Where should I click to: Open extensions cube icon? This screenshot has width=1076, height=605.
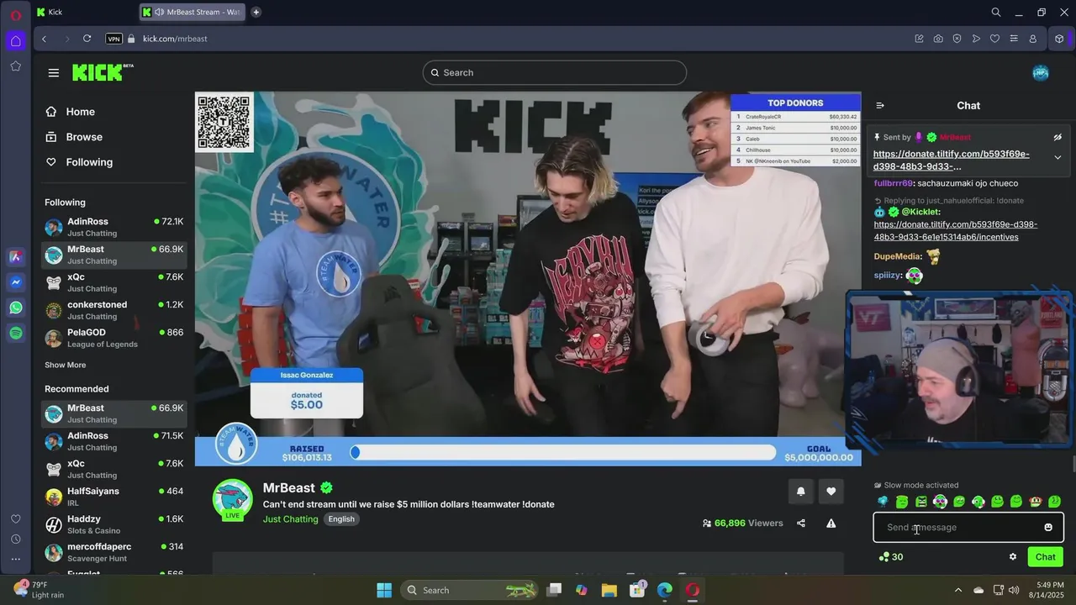1060,39
